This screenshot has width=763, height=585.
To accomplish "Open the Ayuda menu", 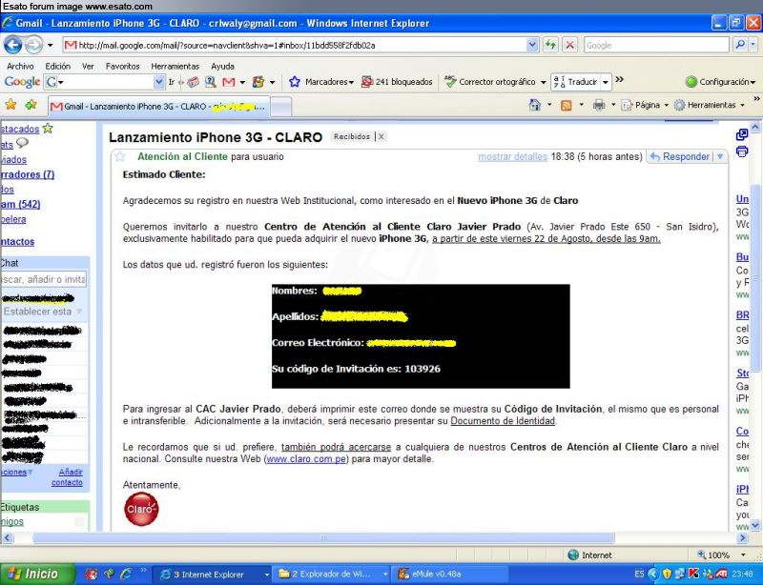I will pos(222,66).
